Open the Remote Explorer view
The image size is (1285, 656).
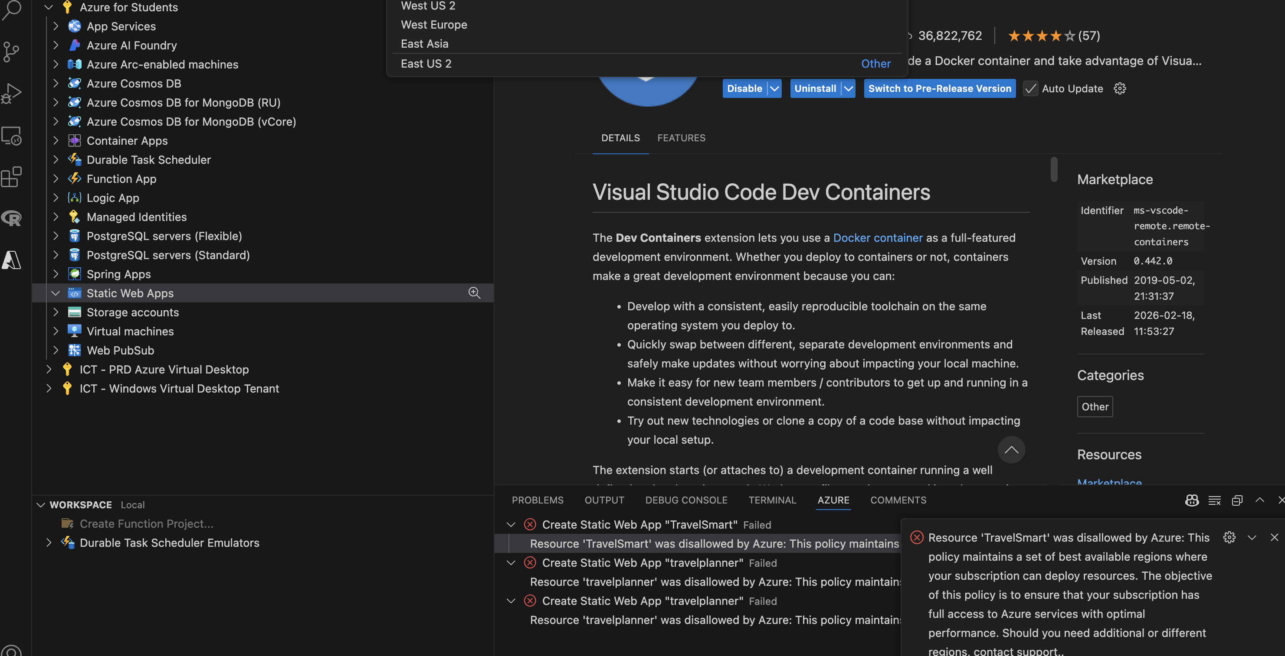coord(12,136)
